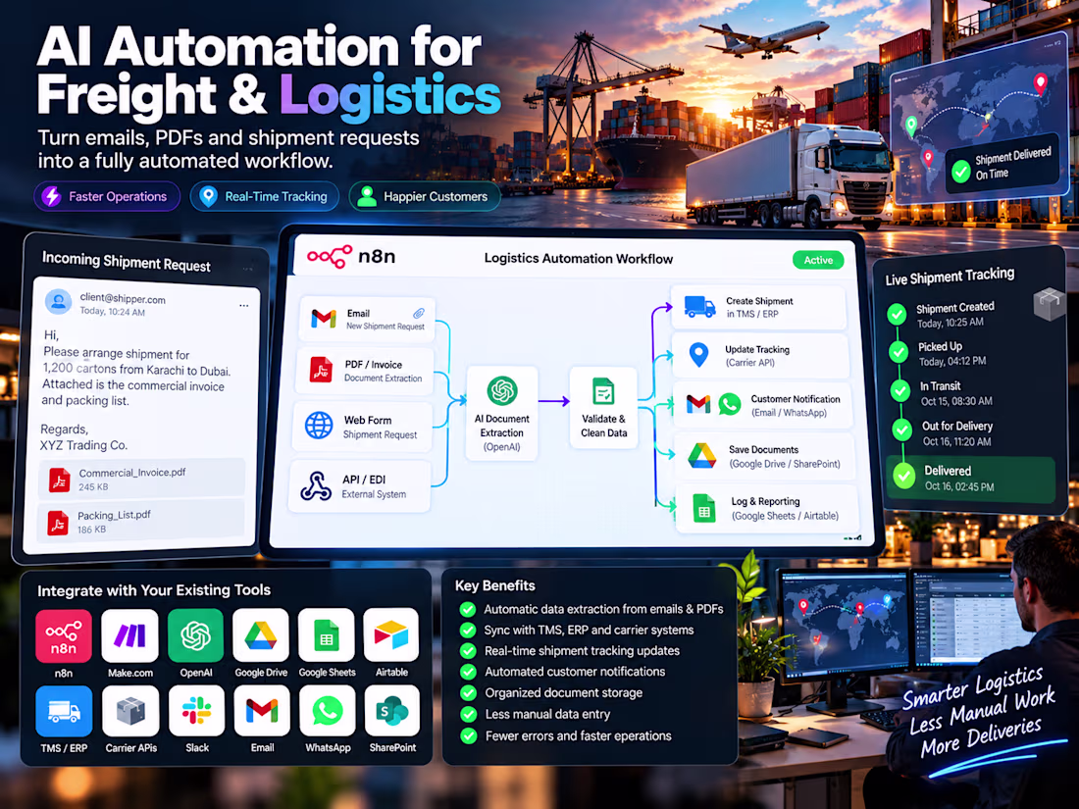Select the Validate & Clean Data node

(603, 406)
